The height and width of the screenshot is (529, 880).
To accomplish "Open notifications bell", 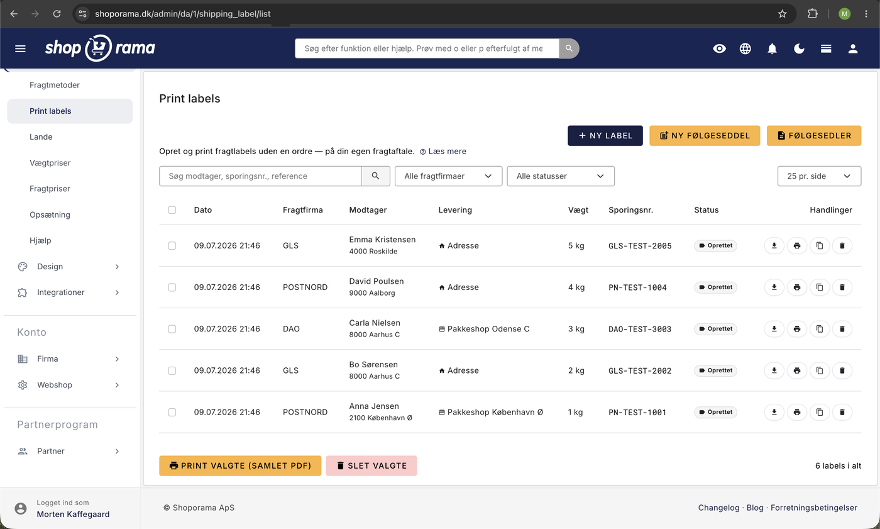I will tap(773, 48).
